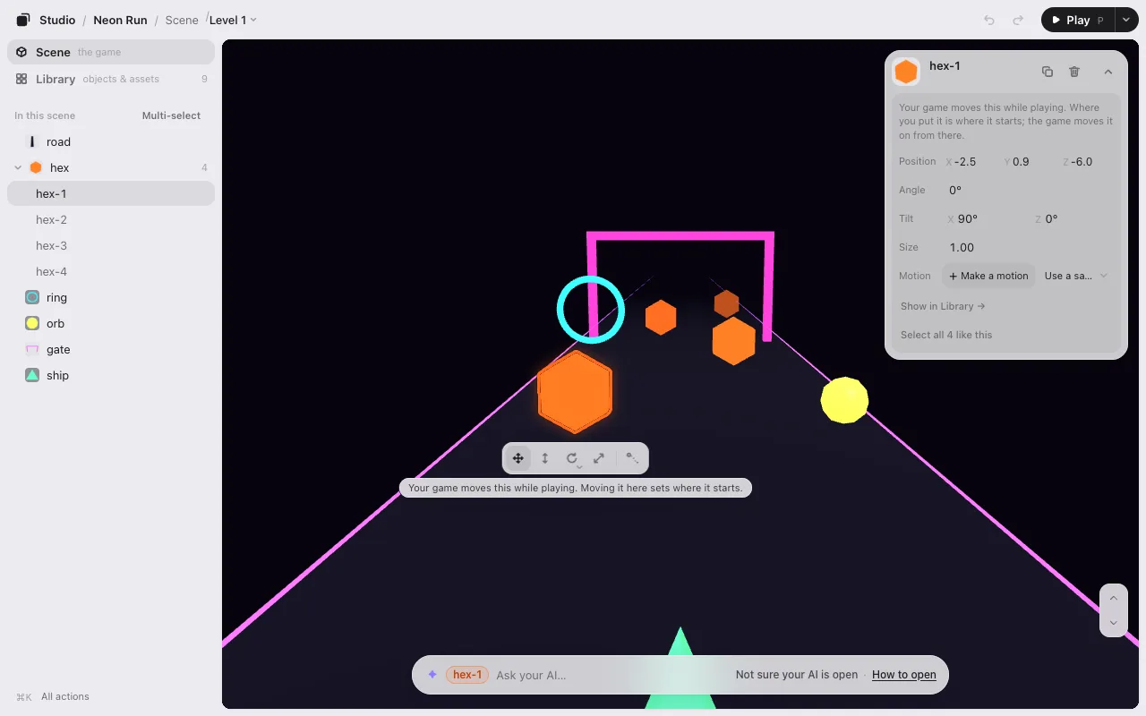1146x716 pixels.
Task: Select hex-3 in the scene tree
Action: [x=111, y=245]
